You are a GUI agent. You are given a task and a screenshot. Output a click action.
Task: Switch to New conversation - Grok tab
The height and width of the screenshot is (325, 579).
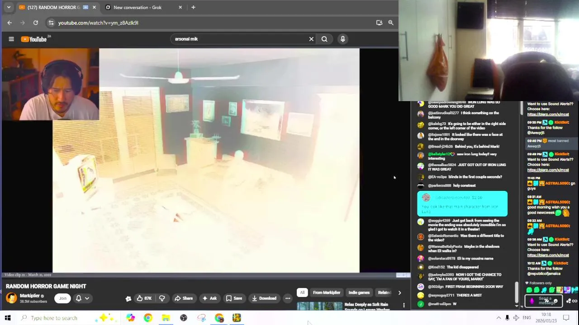pos(137,7)
